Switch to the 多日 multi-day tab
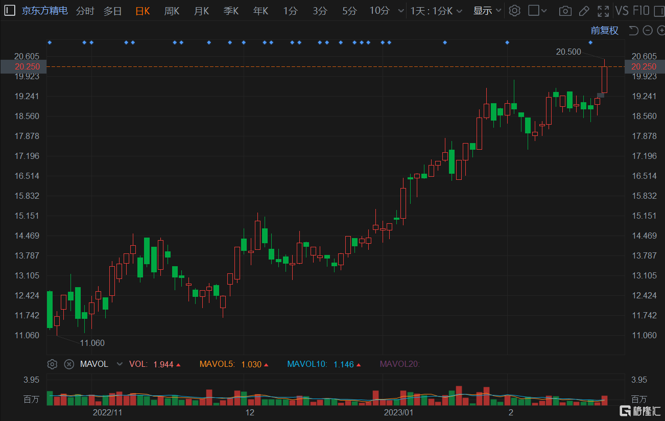Screen dimensions: 665x421 [x=113, y=11]
